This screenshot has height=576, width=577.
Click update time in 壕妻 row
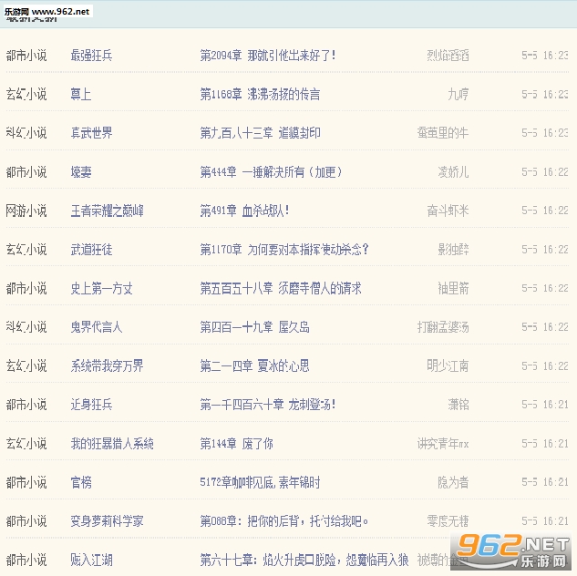(x=545, y=172)
